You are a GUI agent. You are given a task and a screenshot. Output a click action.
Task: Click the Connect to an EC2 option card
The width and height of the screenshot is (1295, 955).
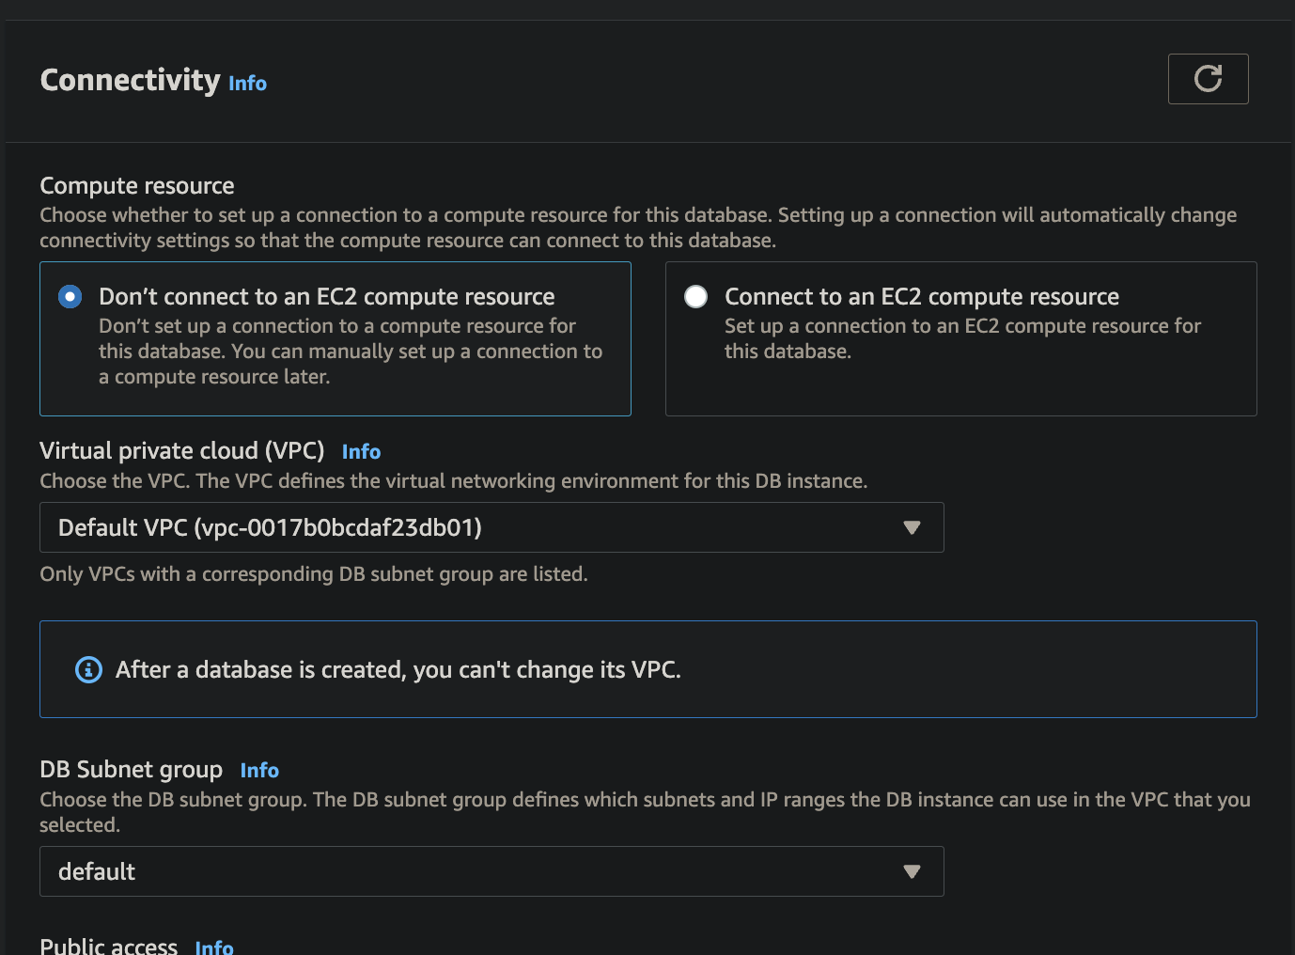tap(961, 338)
